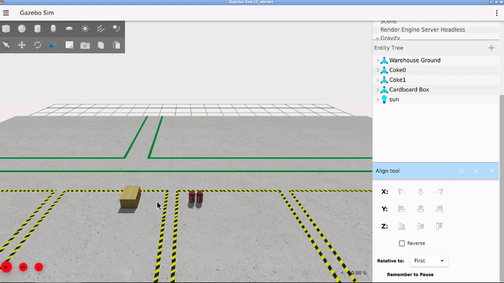504x283 pixels.
Task: Open the Relative to dropdown
Action: [429, 261]
